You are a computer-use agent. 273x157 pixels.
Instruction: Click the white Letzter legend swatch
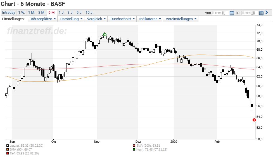(8, 146)
